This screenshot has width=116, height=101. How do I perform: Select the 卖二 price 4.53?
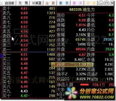[24, 45]
